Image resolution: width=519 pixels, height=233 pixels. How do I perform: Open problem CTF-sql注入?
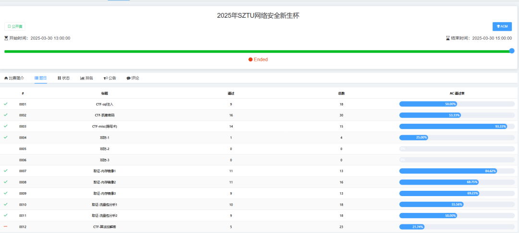coord(104,104)
